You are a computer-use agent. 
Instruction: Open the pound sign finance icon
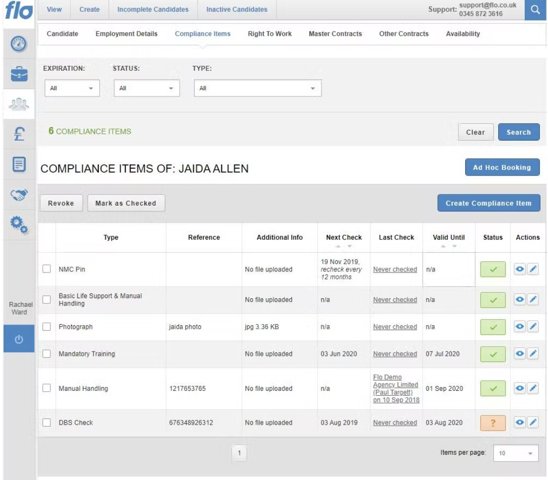click(x=19, y=134)
